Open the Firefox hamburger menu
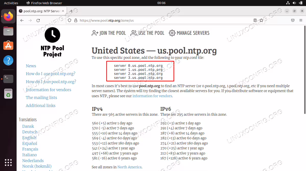 (301, 20)
